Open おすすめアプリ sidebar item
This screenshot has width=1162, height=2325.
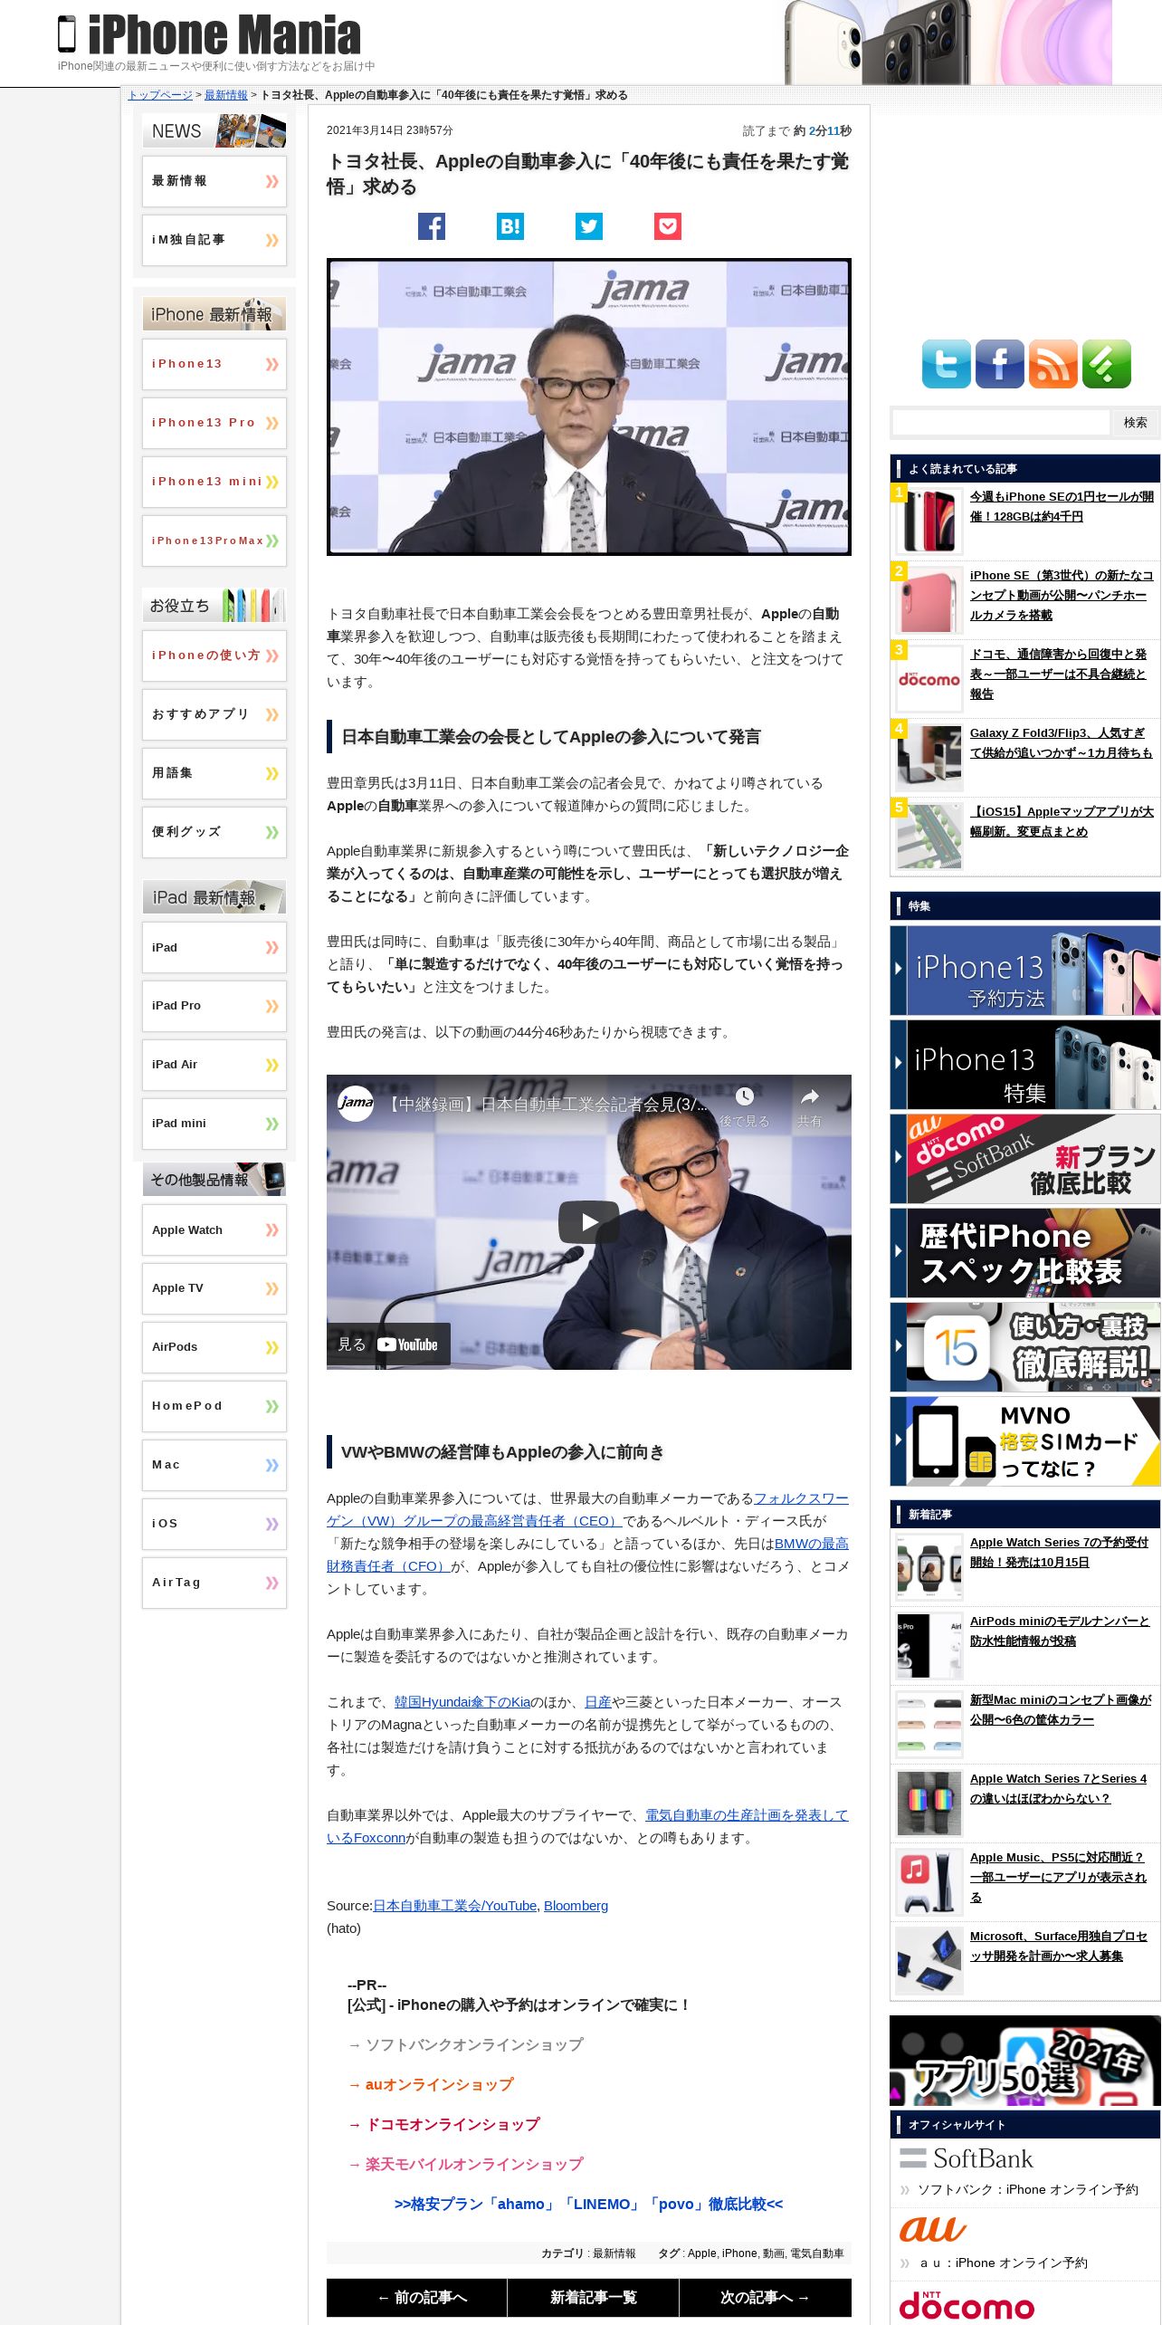point(214,714)
